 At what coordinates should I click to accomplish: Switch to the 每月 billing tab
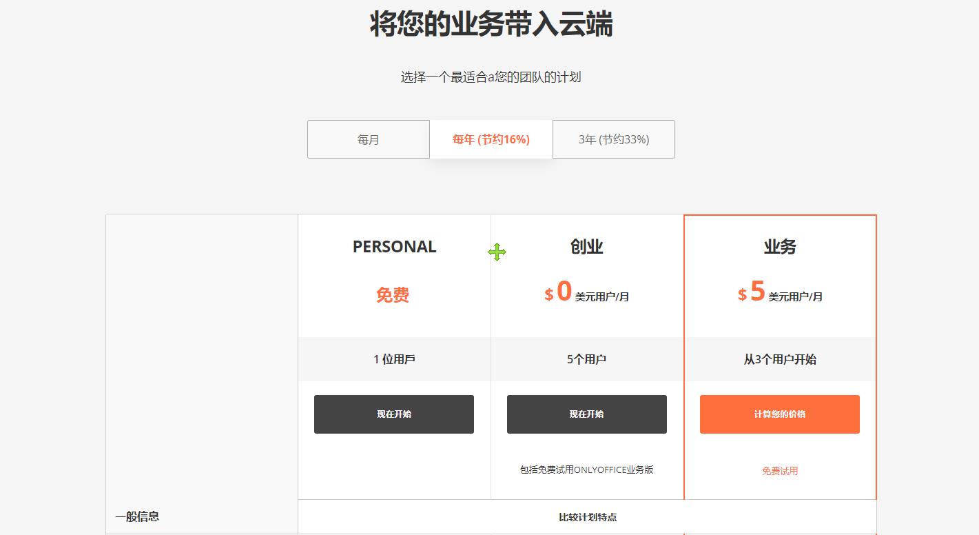point(368,139)
